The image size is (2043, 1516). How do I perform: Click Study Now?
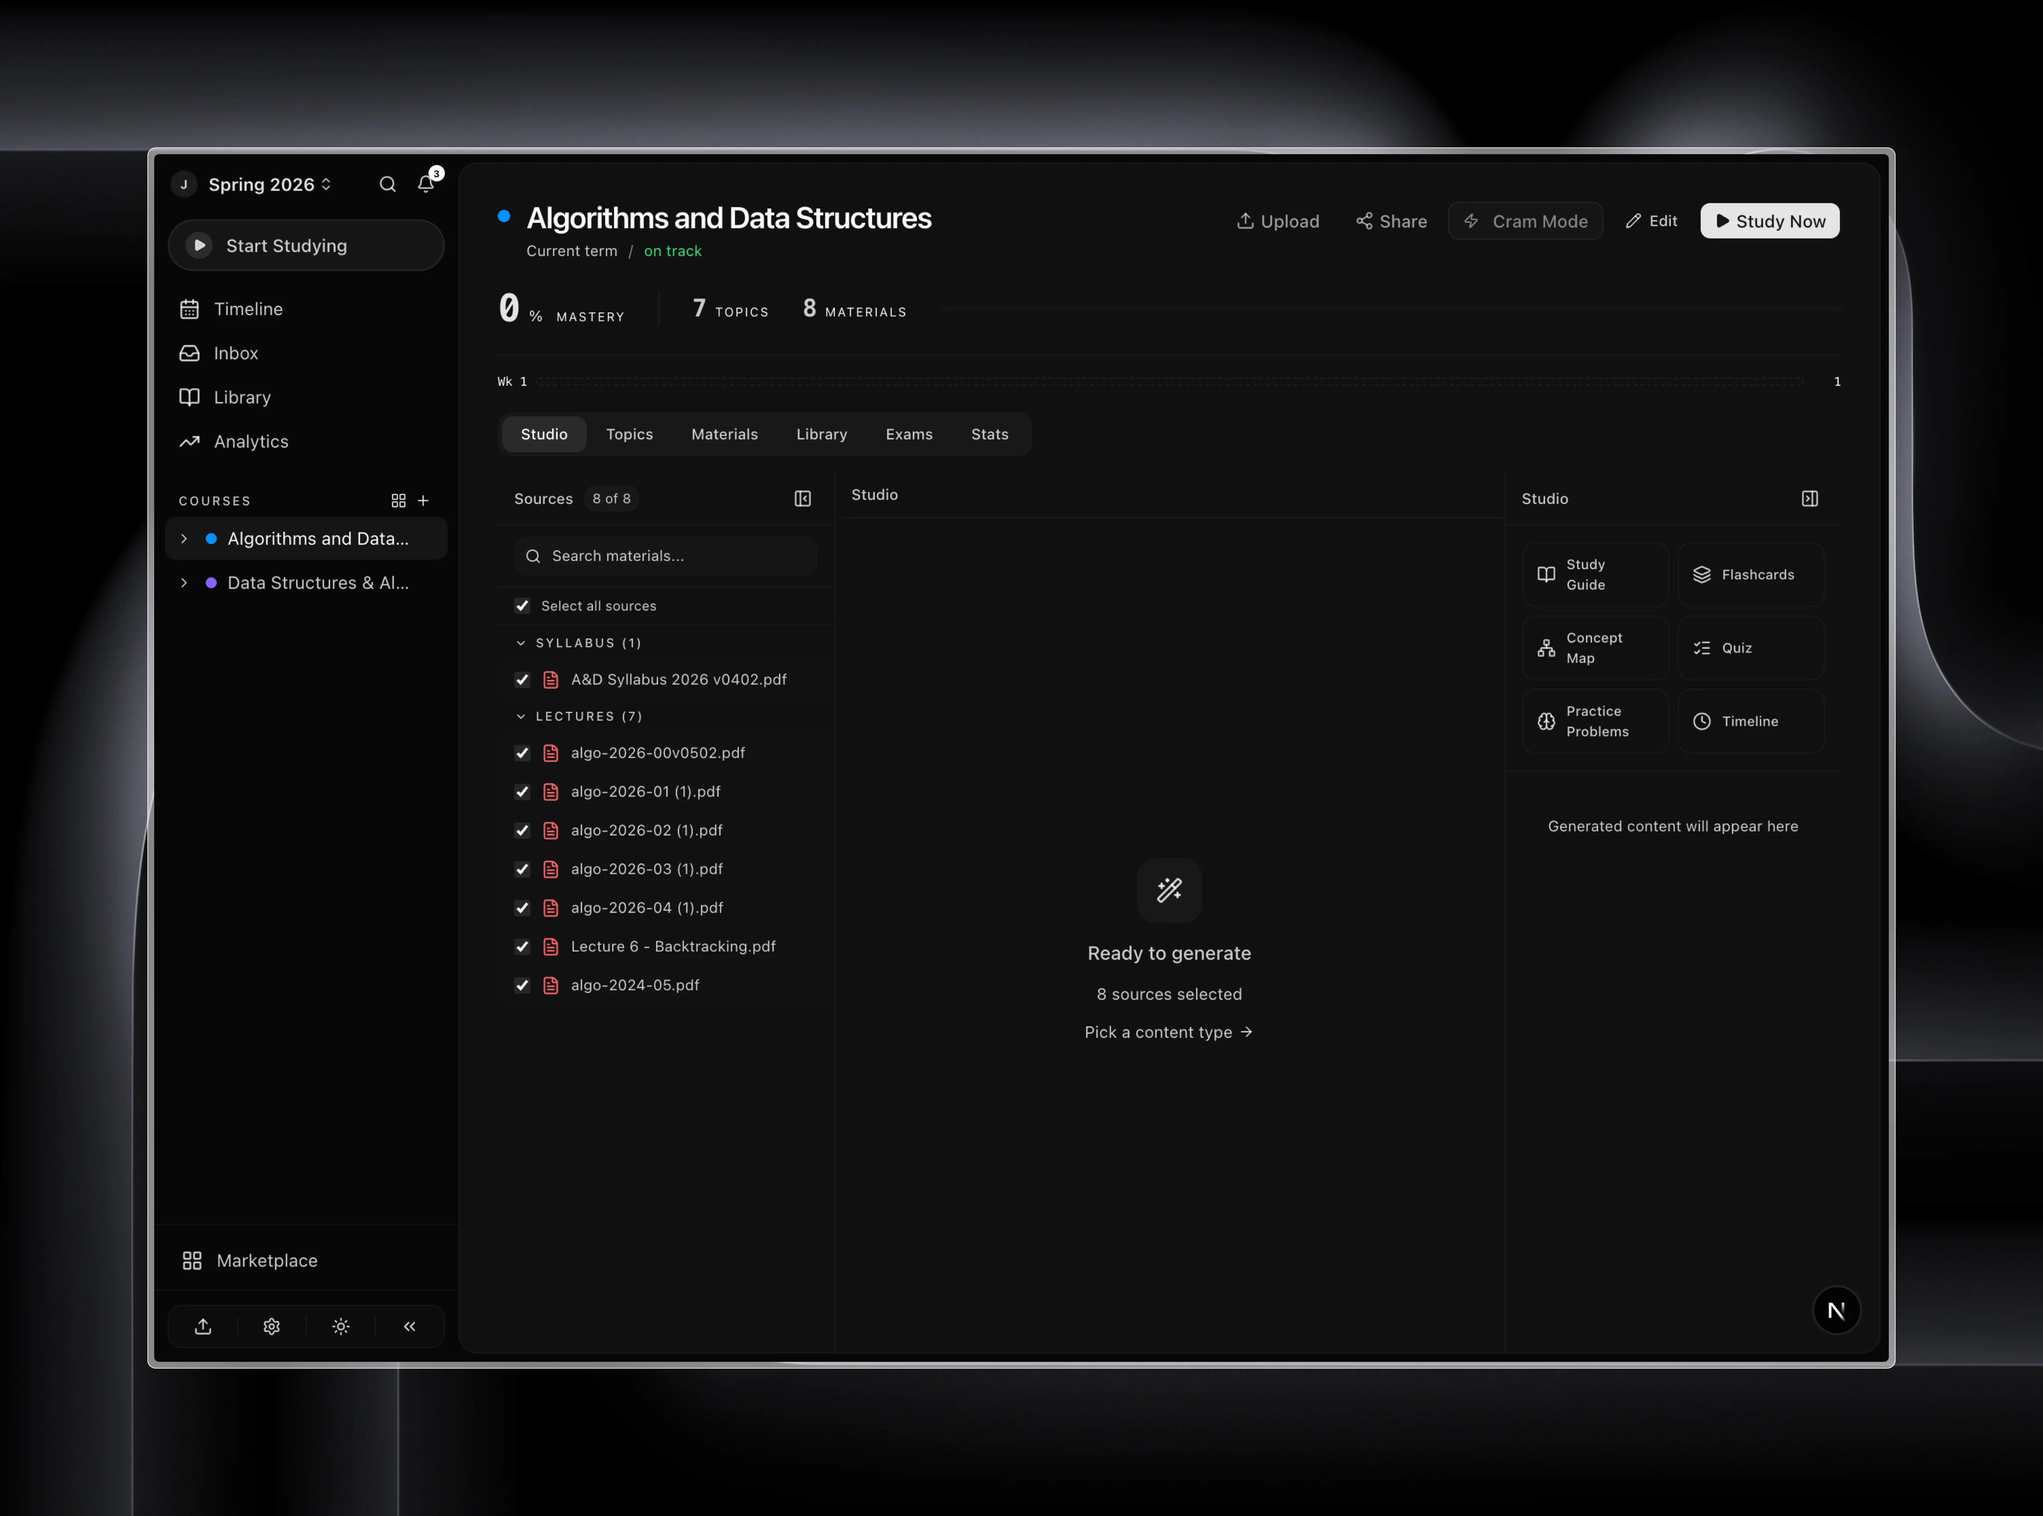tap(1770, 220)
